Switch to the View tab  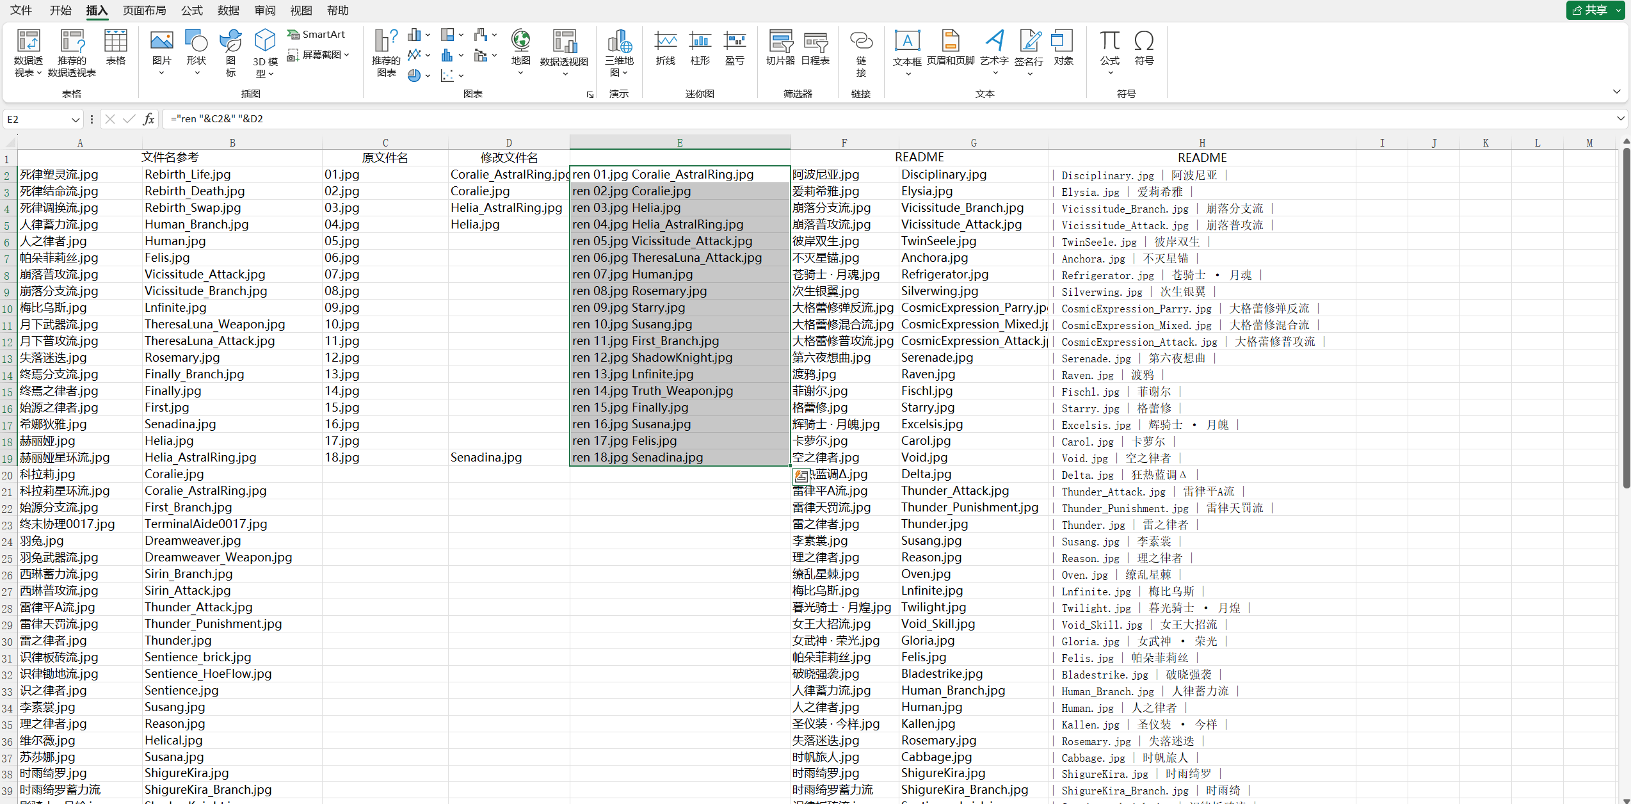click(x=301, y=10)
